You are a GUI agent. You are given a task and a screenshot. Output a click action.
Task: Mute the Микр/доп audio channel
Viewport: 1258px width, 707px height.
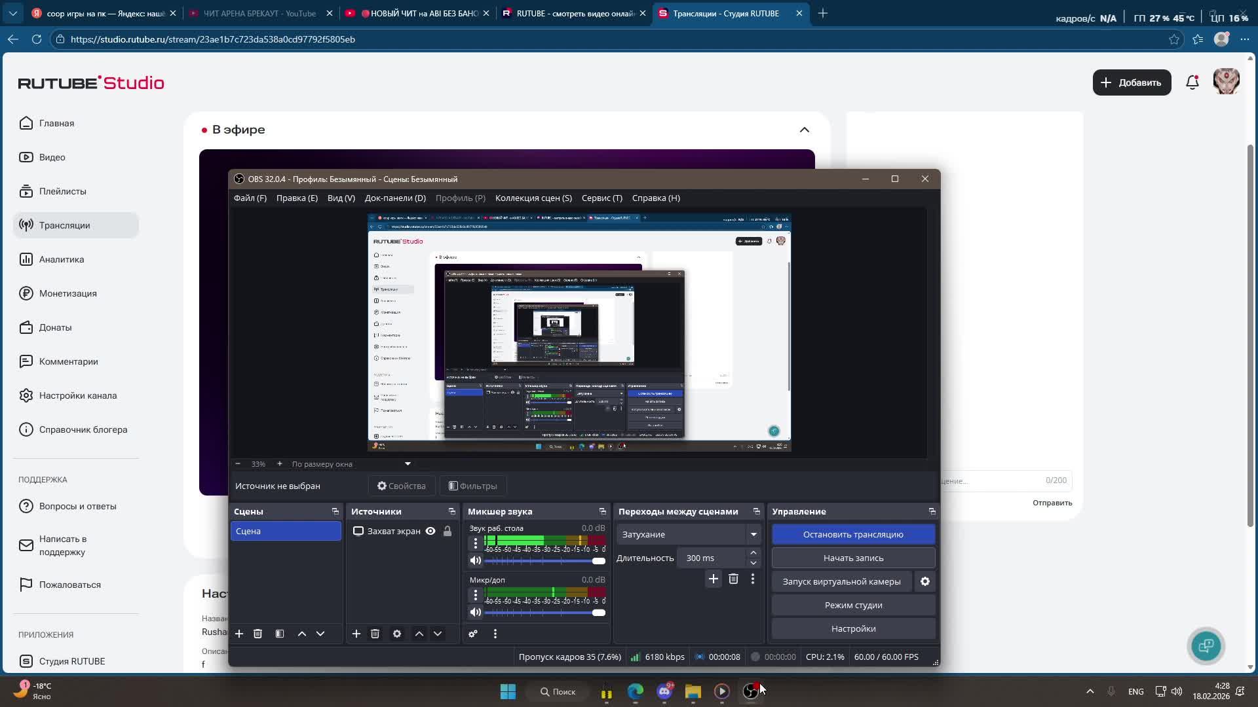(x=476, y=612)
